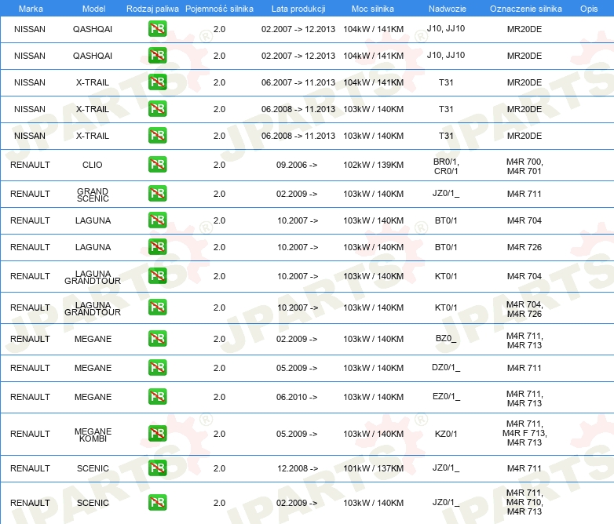This screenshot has height=524, width=614.
Task: Click engine code M4R 711, M4R F 713, M4R 713
Action: (x=524, y=433)
